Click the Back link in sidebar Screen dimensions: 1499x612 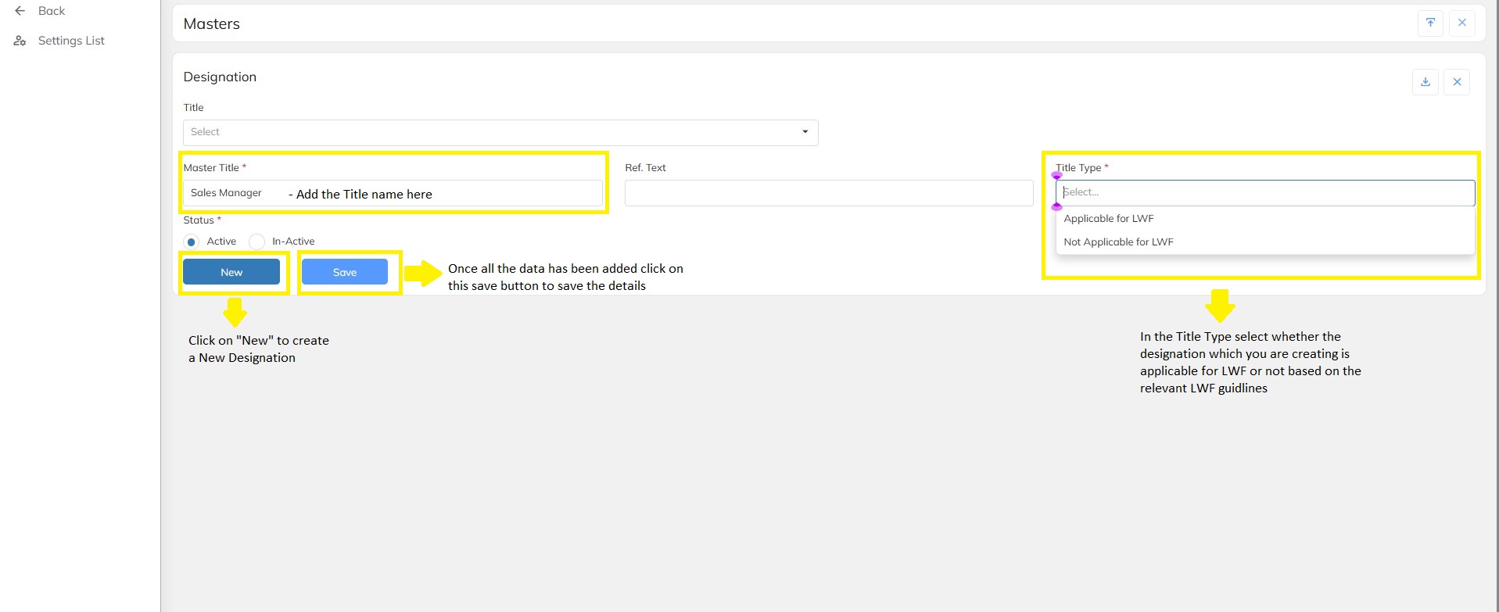tap(52, 11)
